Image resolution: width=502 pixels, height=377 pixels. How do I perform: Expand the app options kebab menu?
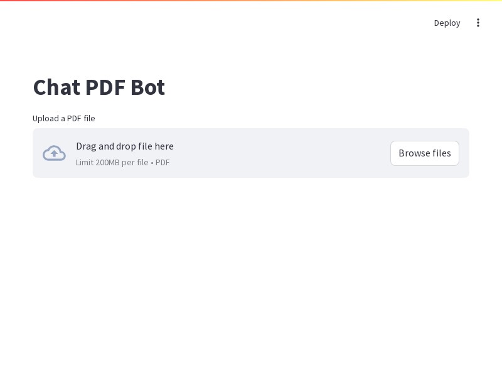tap(478, 23)
